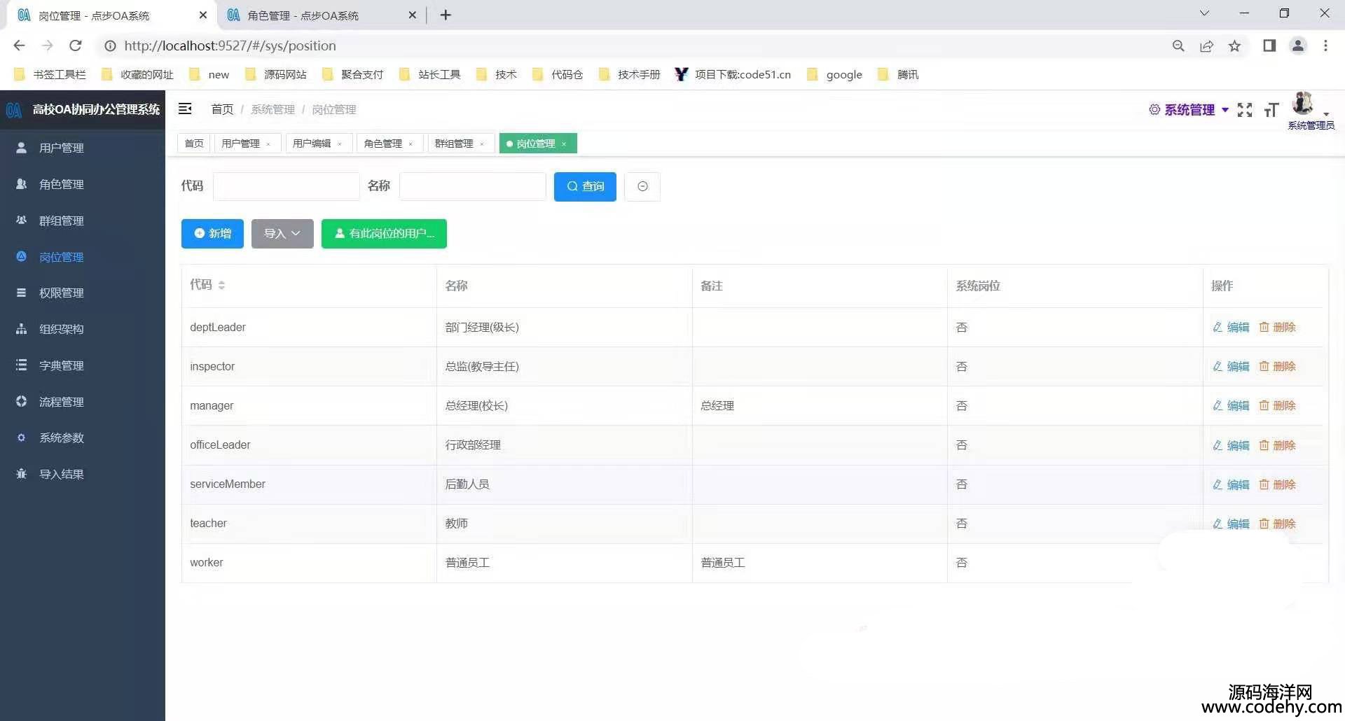Expand the 导入 dropdown button
This screenshot has width=1345, height=721.
(282, 234)
